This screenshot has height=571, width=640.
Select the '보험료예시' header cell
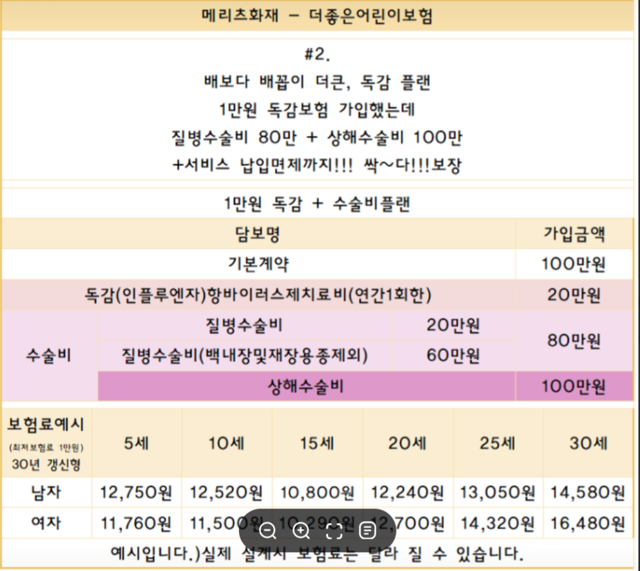click(x=46, y=424)
